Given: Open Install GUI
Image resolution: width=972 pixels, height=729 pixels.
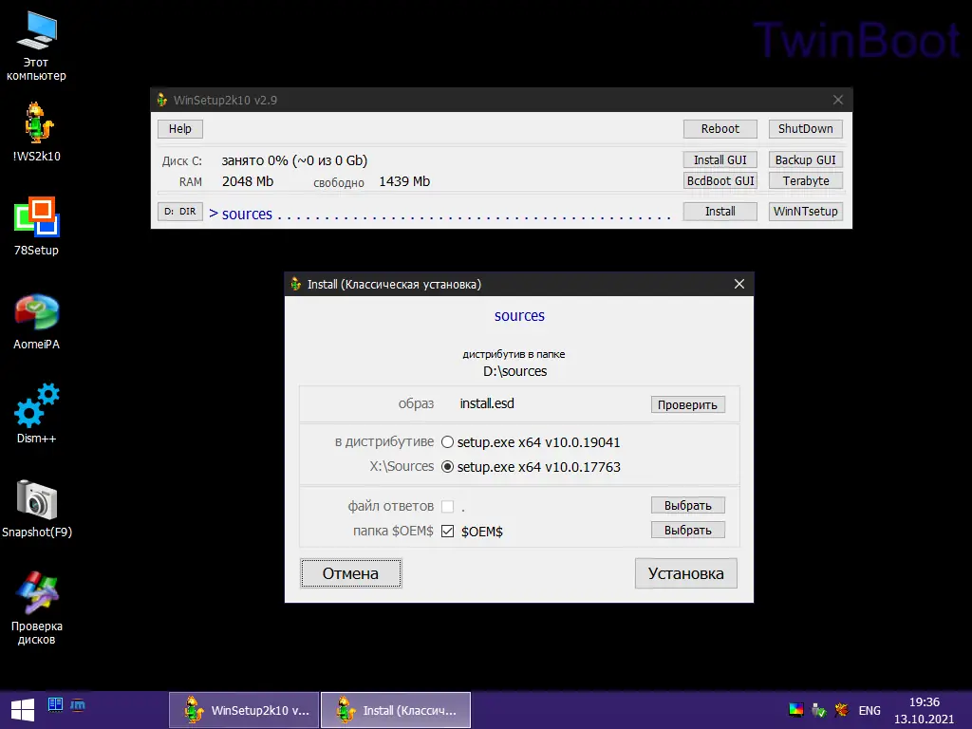Looking at the screenshot, I should click(720, 159).
